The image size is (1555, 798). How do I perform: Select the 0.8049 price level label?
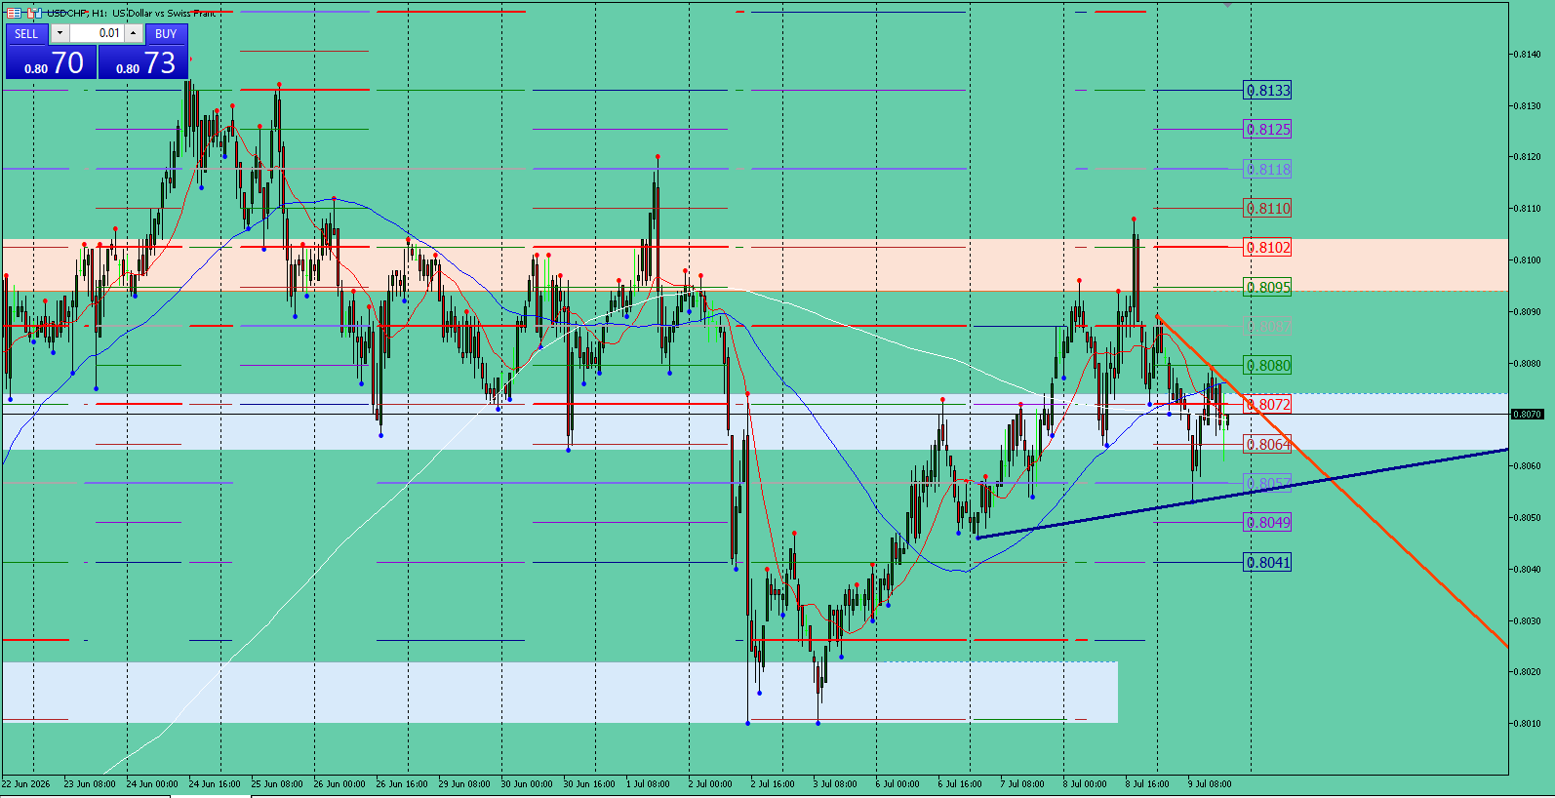(x=1267, y=523)
